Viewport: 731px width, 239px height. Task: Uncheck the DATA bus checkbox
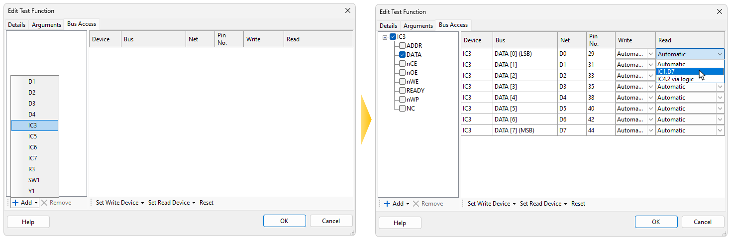[403, 55]
